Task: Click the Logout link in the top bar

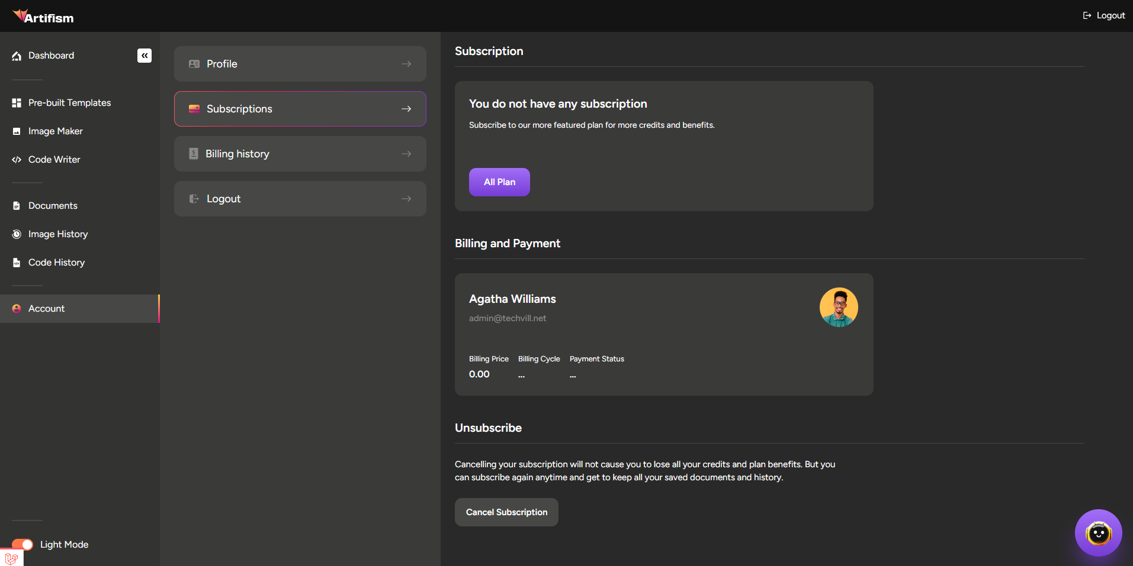Action: pos(1104,15)
